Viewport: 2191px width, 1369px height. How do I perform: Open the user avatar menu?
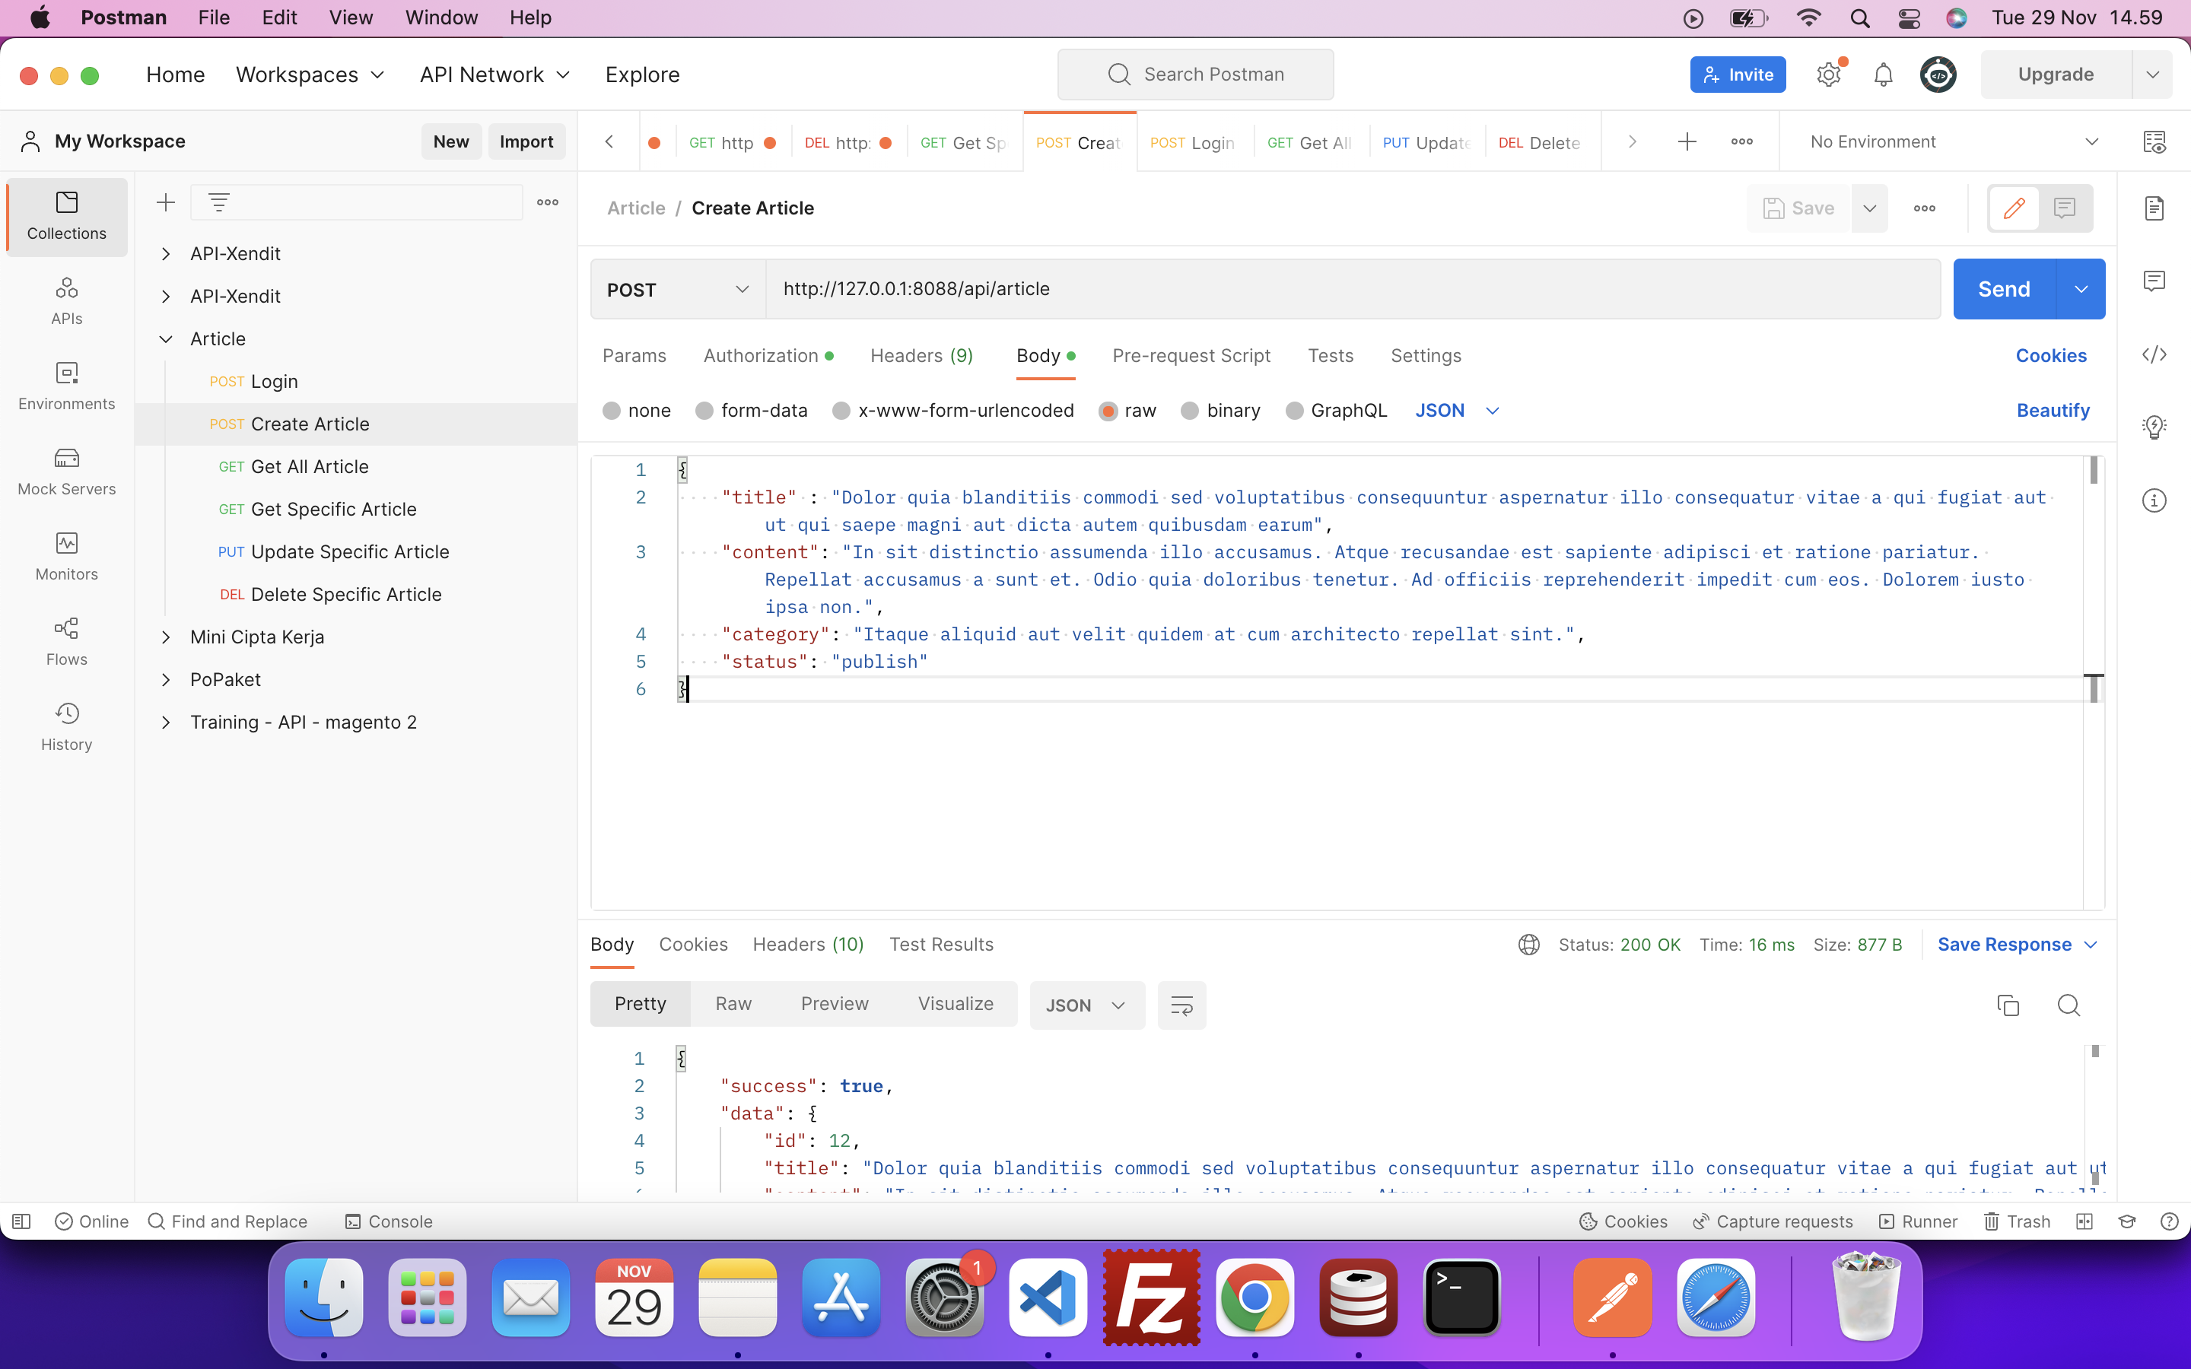point(1938,75)
